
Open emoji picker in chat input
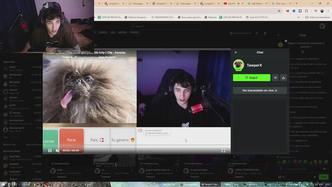[x=324, y=169]
